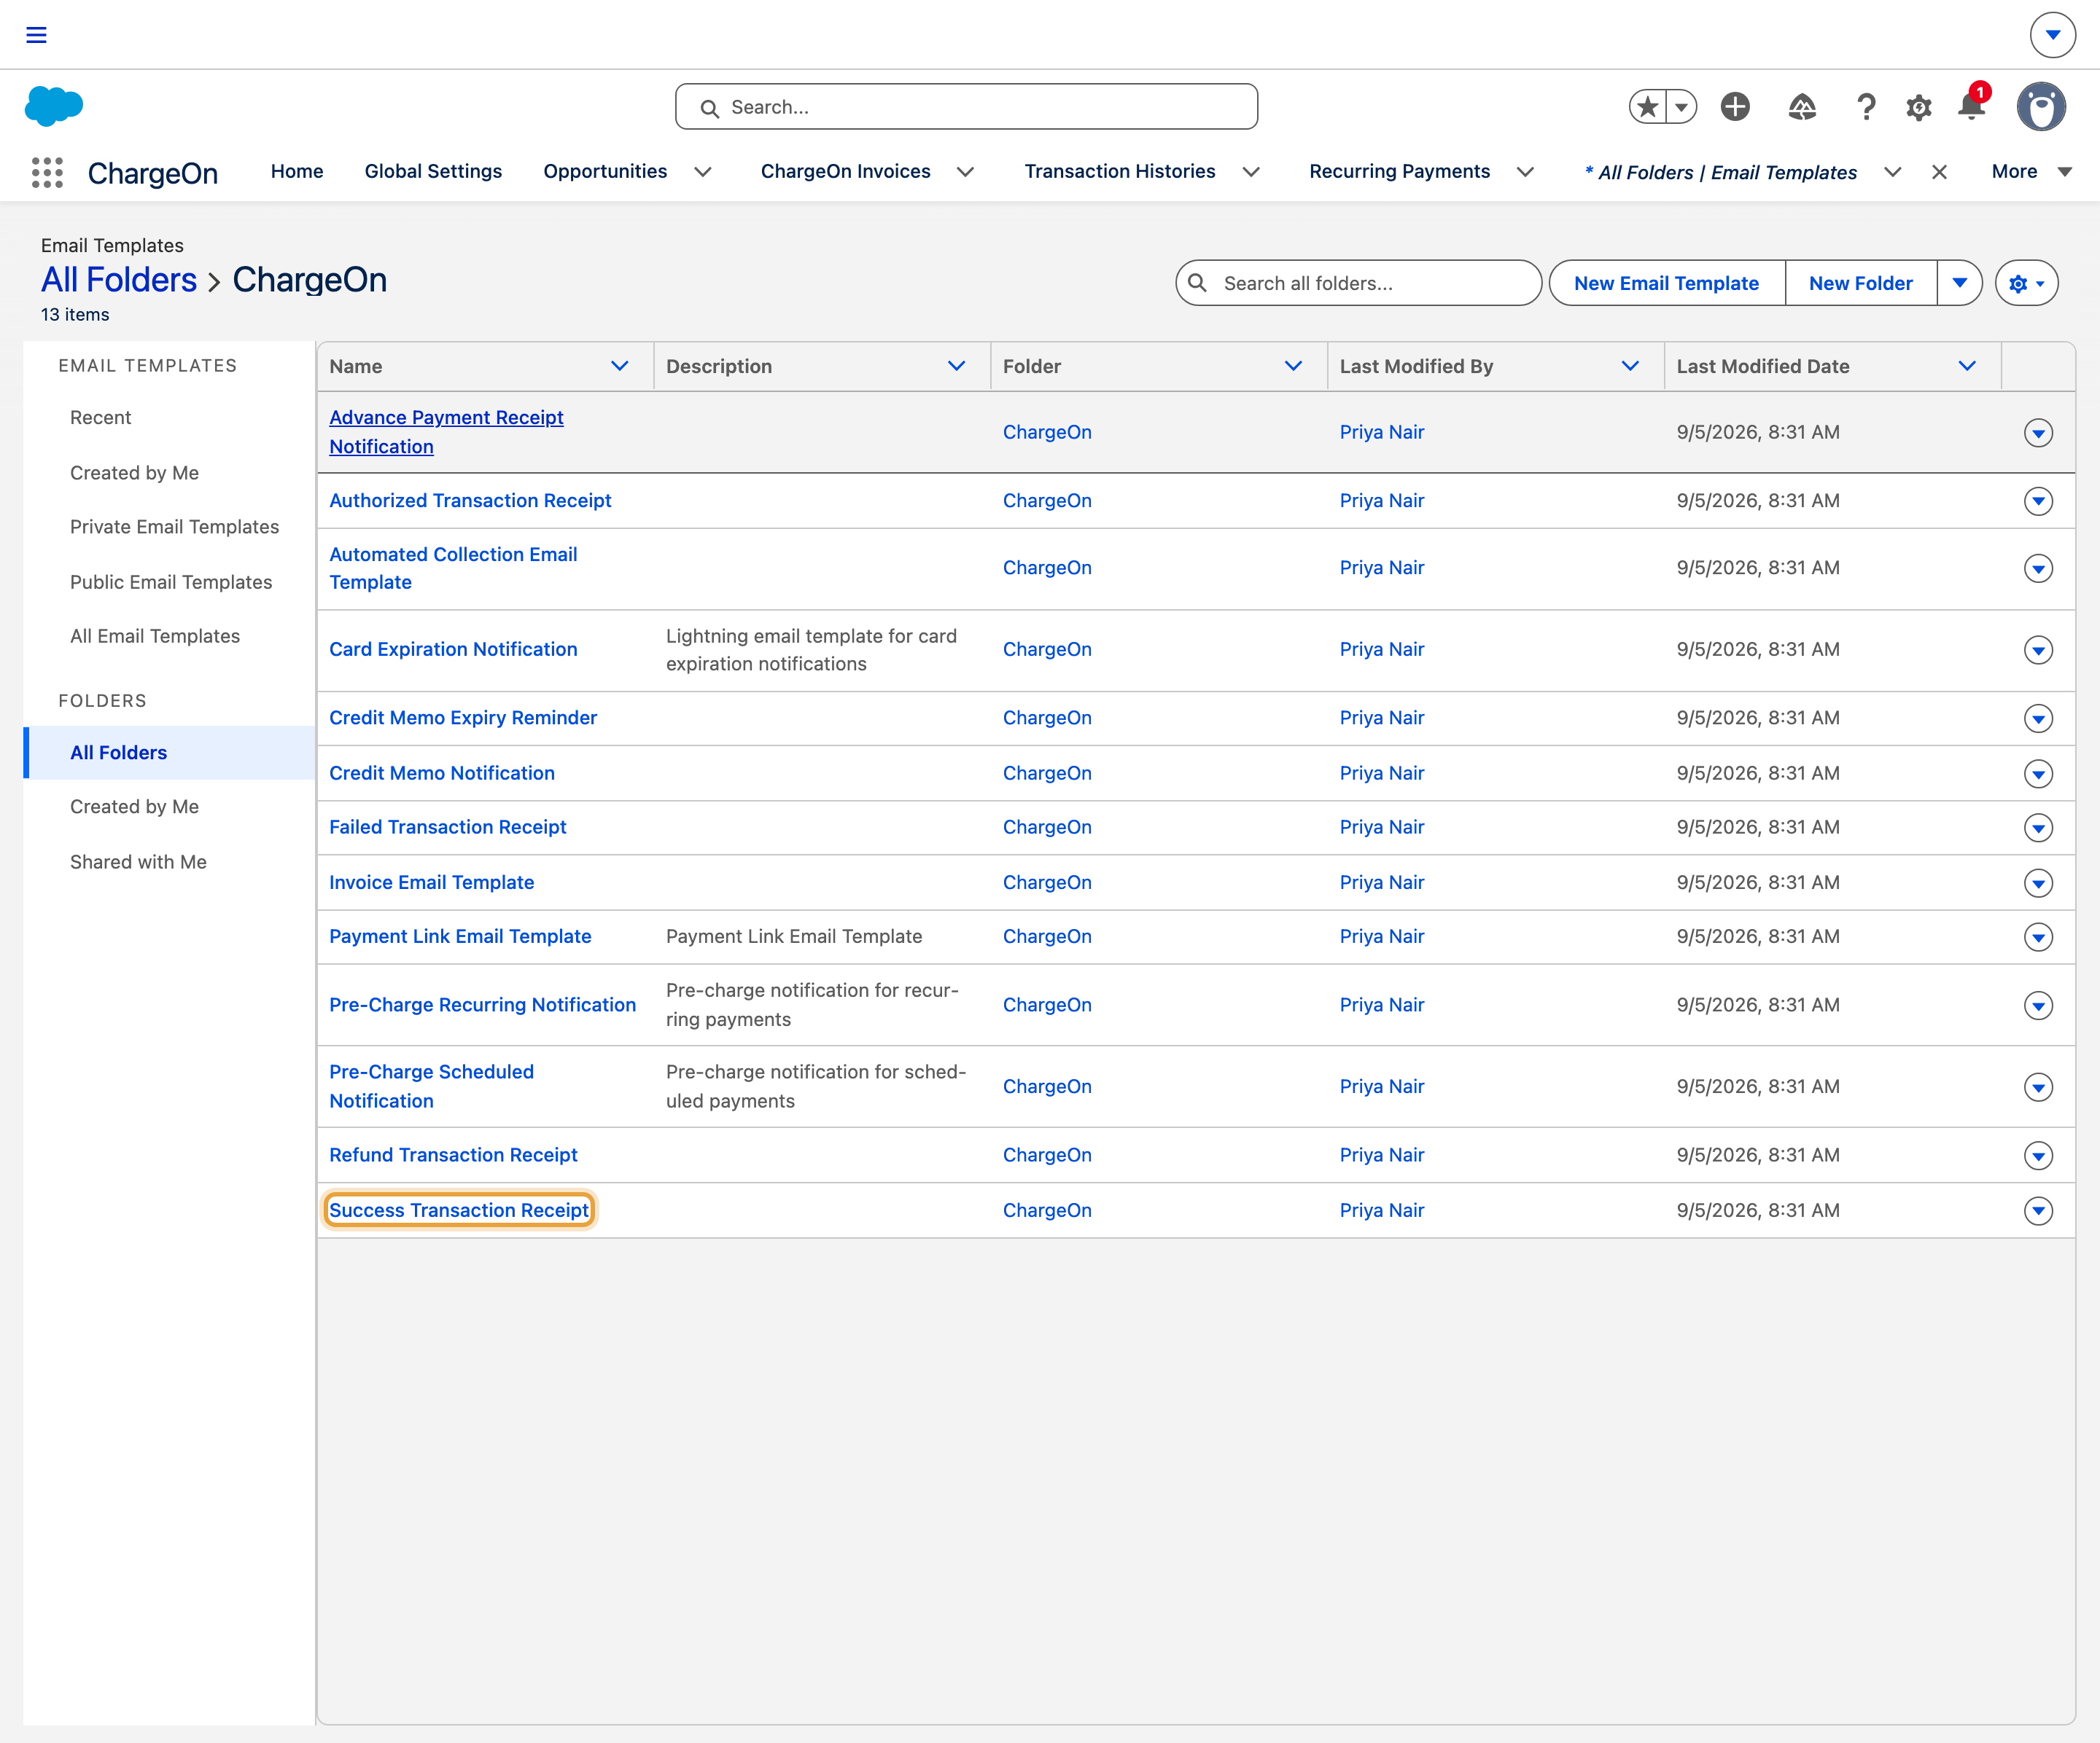Screen dimensions: 2100x1743
Task: Open the All Folders breadcrumb link
Action: [x=119, y=280]
